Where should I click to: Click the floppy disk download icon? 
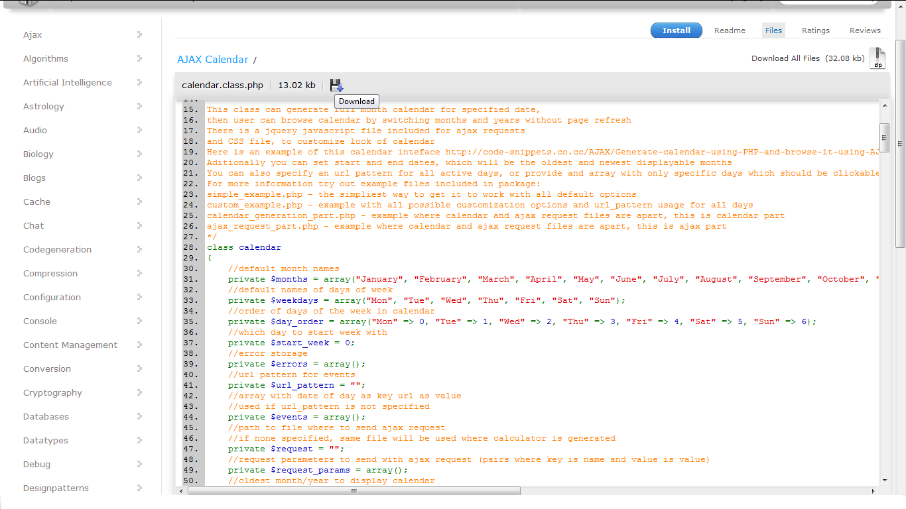point(336,85)
